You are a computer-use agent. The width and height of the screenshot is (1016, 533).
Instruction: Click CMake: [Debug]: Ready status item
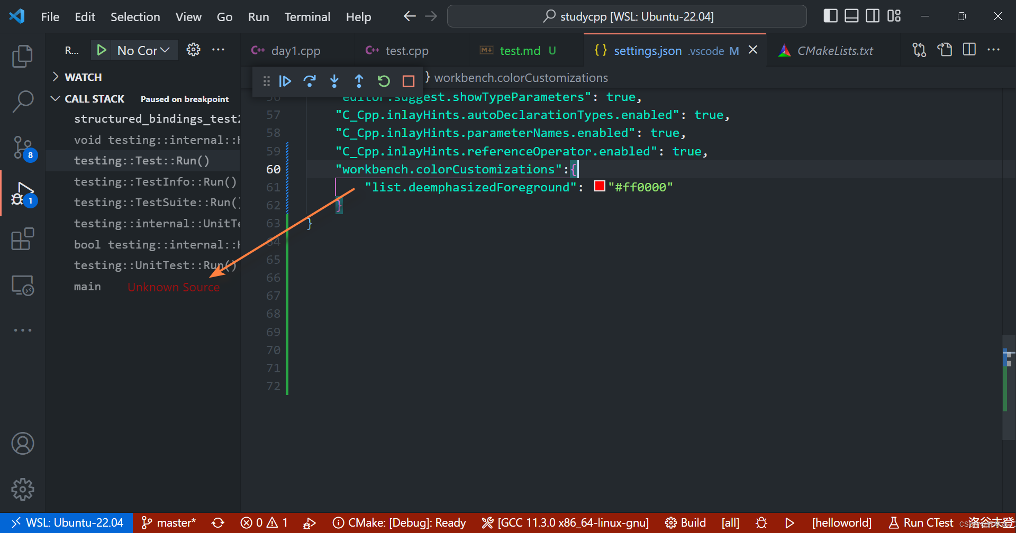click(399, 523)
